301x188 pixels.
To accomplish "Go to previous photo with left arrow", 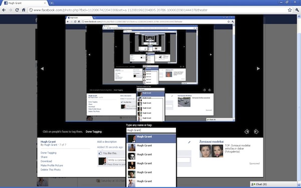I will [x=42, y=69].
